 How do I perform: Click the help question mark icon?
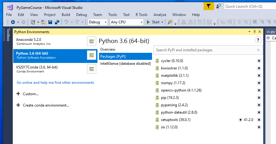point(258,40)
